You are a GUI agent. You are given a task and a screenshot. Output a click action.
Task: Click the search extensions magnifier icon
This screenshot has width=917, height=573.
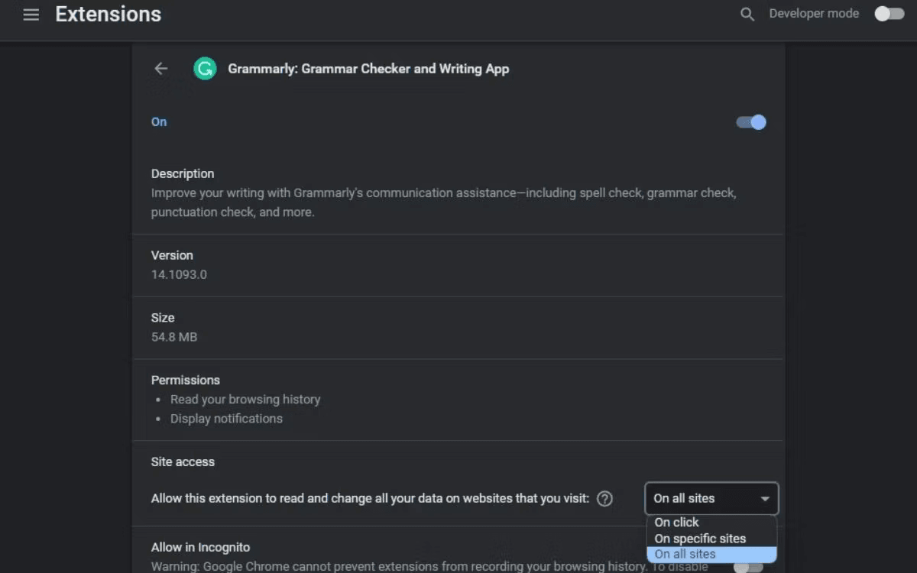[x=747, y=15]
